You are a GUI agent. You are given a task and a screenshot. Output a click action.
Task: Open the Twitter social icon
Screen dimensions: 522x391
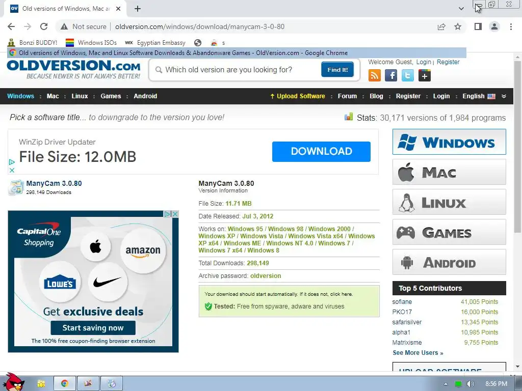click(408, 75)
